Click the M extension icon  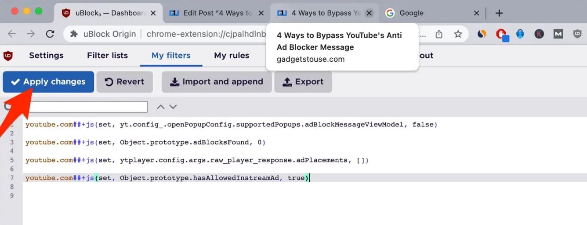pos(558,34)
